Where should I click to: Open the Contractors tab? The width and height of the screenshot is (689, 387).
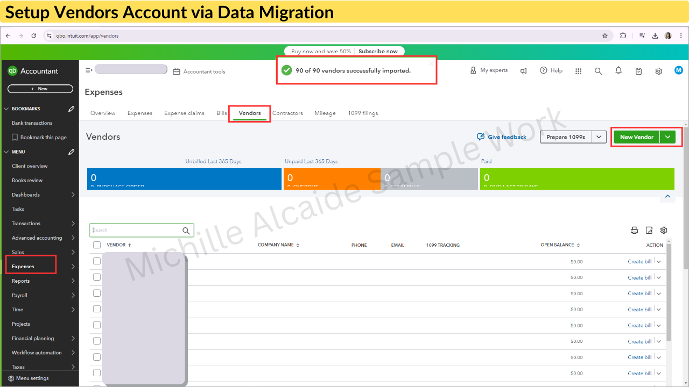coord(287,113)
